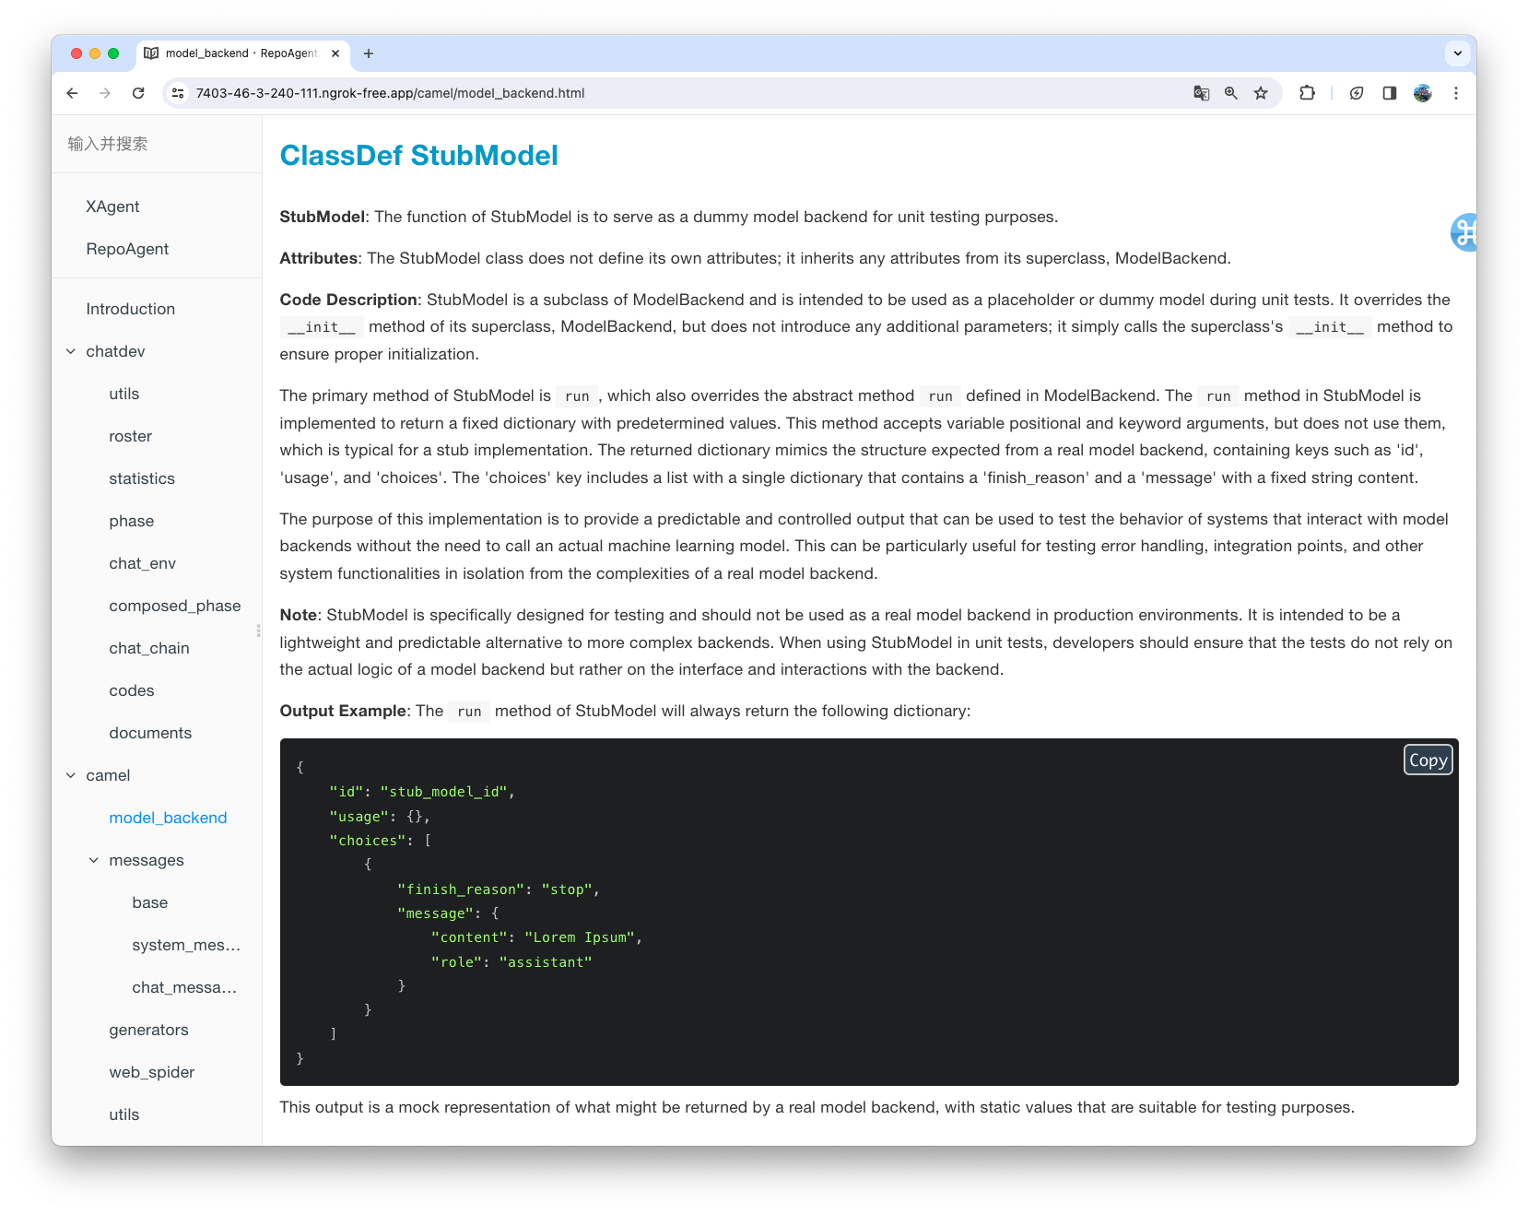The width and height of the screenshot is (1528, 1214).
Task: View site information icon in address bar
Action: [179, 93]
